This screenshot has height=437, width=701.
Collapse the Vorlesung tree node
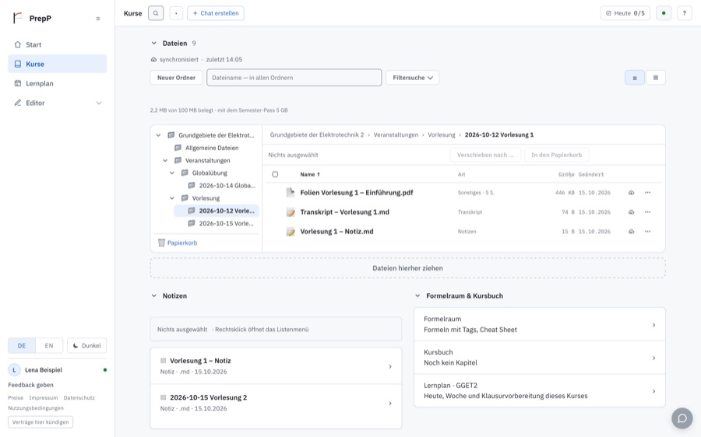(171, 198)
